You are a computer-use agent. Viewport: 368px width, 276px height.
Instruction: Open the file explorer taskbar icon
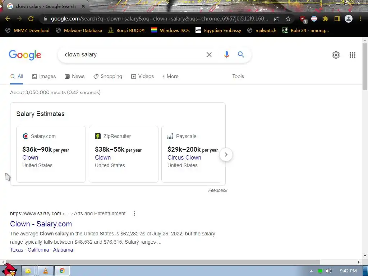(x=28, y=271)
